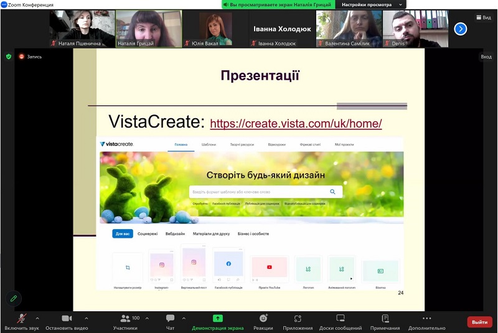Click the vistacreate logo

(x=116, y=144)
